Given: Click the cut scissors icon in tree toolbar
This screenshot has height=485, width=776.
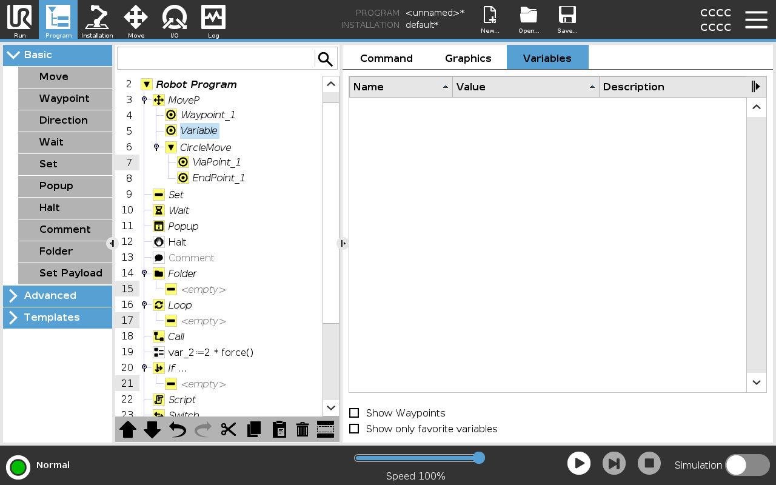Looking at the screenshot, I should click(x=229, y=430).
